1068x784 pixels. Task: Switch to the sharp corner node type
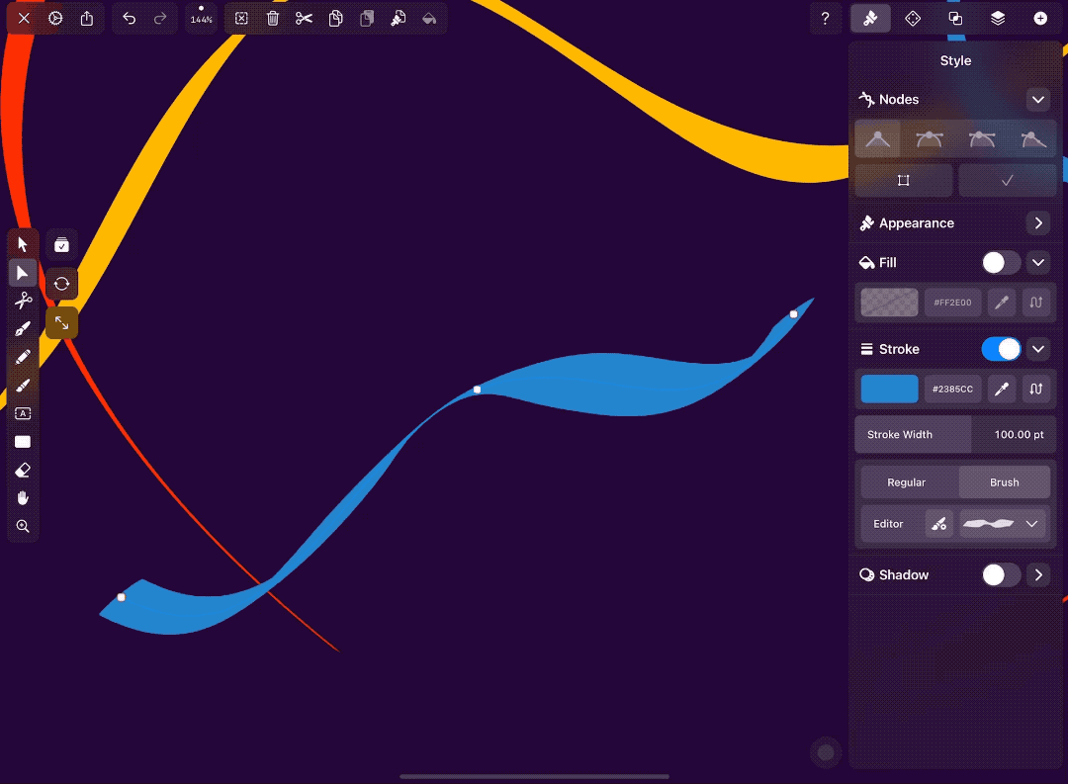[877, 138]
